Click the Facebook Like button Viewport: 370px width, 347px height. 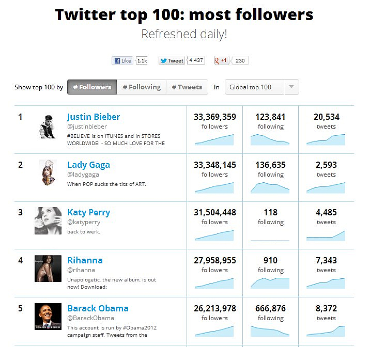pyautogui.click(x=122, y=60)
